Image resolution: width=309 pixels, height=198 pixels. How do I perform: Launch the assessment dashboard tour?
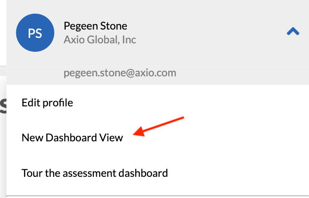click(x=95, y=173)
